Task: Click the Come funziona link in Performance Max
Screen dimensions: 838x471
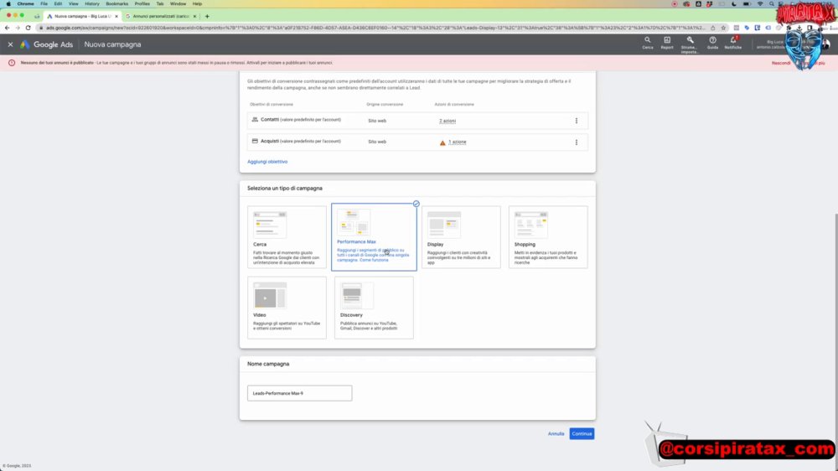Action: pyautogui.click(x=374, y=261)
